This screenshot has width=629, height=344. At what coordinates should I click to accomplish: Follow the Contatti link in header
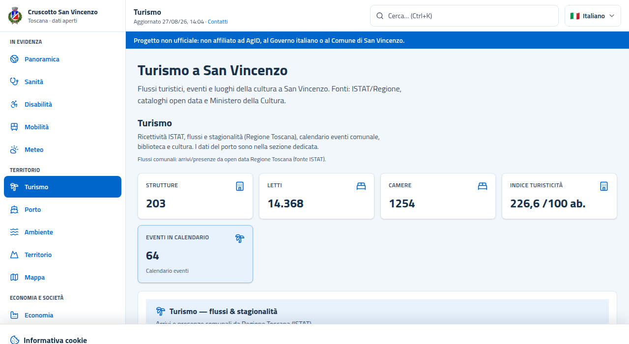(218, 22)
